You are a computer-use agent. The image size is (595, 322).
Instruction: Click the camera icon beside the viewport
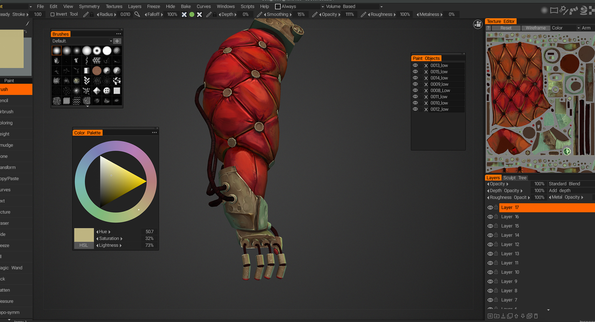477,24
